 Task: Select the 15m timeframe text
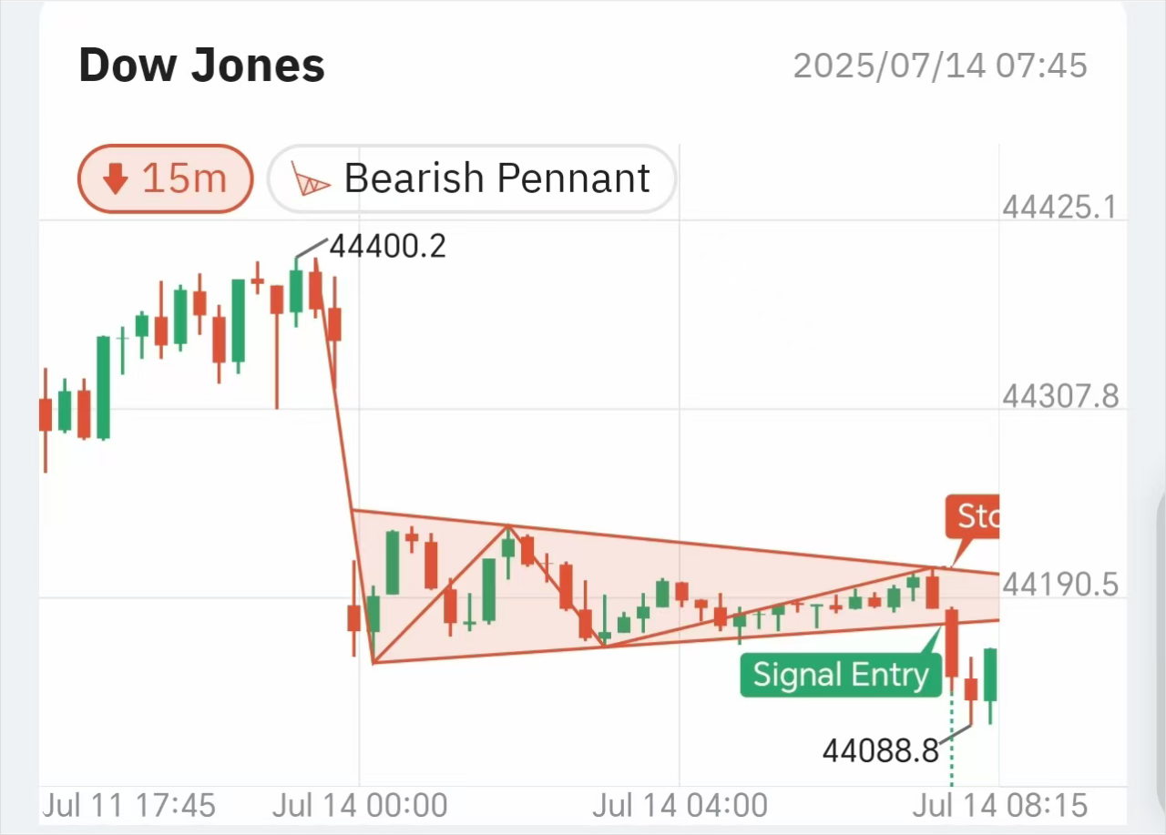(x=184, y=179)
